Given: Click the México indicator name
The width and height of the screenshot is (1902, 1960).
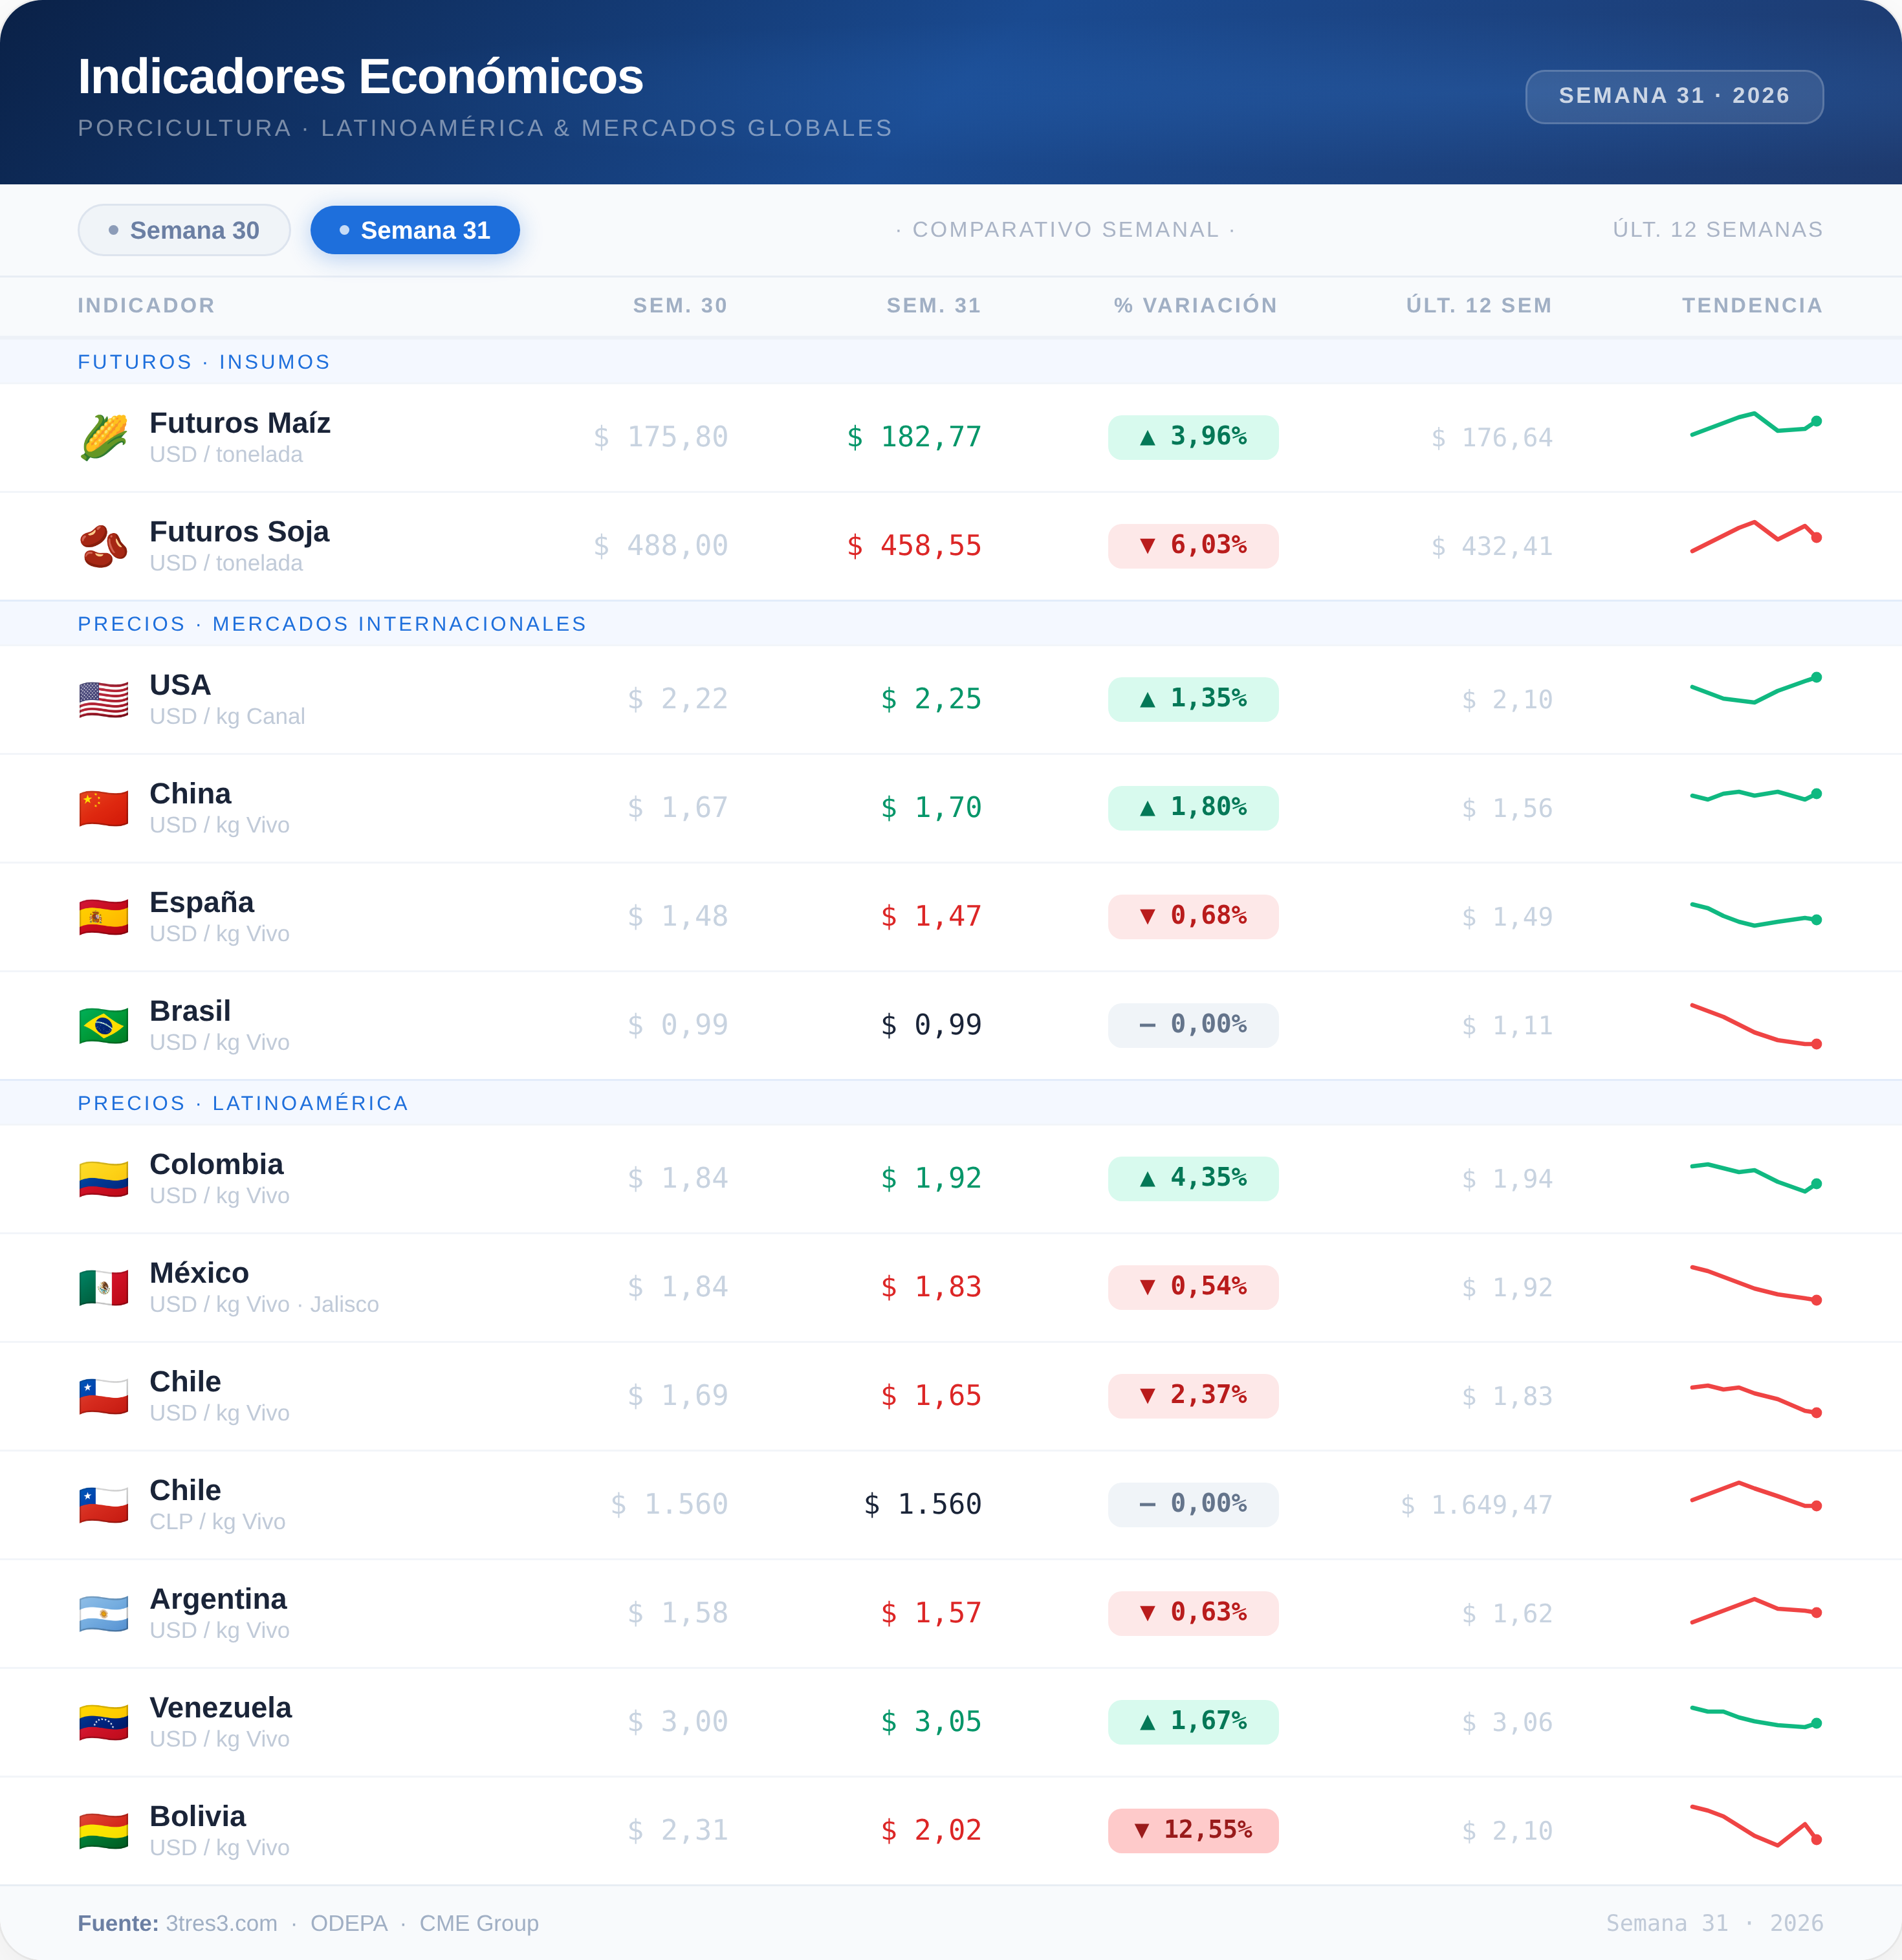Looking at the screenshot, I should pos(199,1273).
